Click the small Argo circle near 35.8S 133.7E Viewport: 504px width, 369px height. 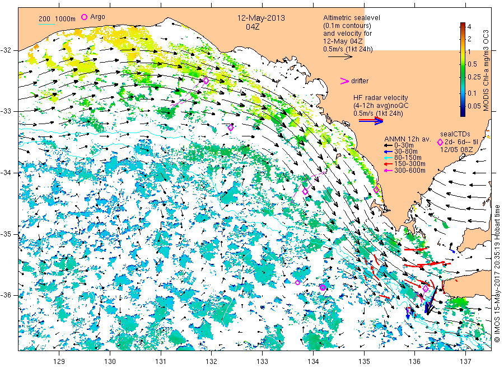point(298,282)
